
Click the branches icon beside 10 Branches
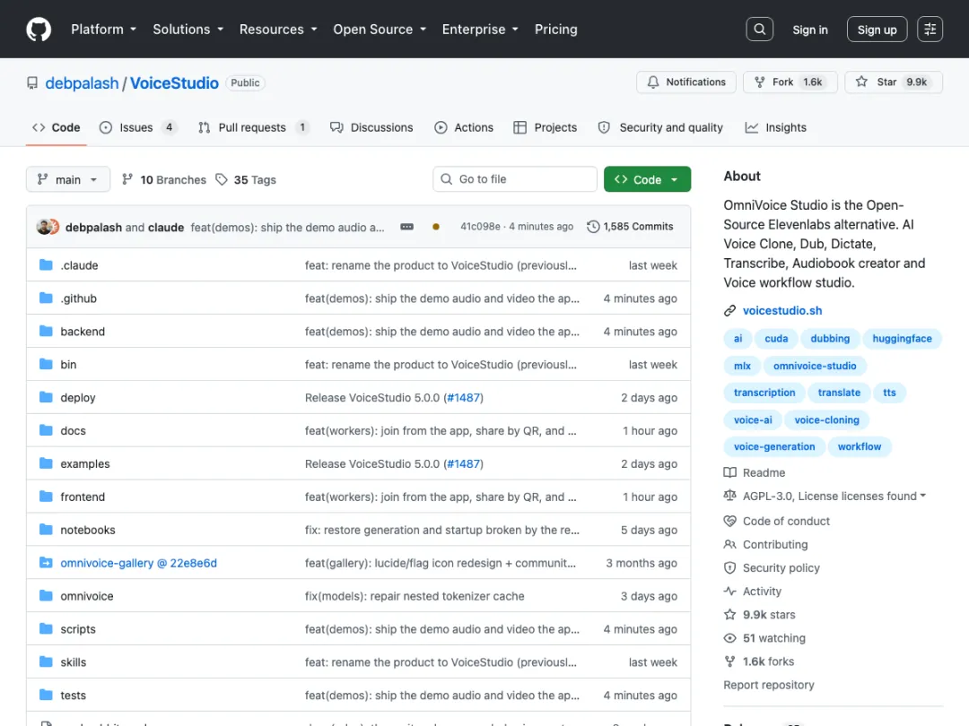[x=127, y=179]
